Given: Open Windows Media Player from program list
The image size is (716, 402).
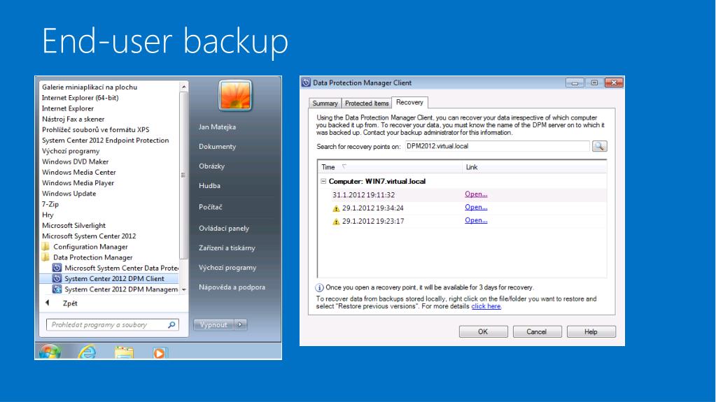Looking at the screenshot, I should [78, 183].
